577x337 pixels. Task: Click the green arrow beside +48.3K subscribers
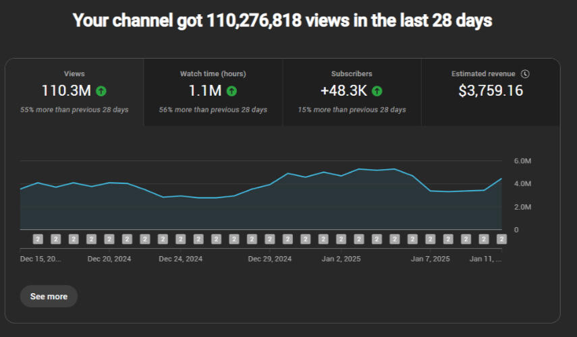pos(377,91)
